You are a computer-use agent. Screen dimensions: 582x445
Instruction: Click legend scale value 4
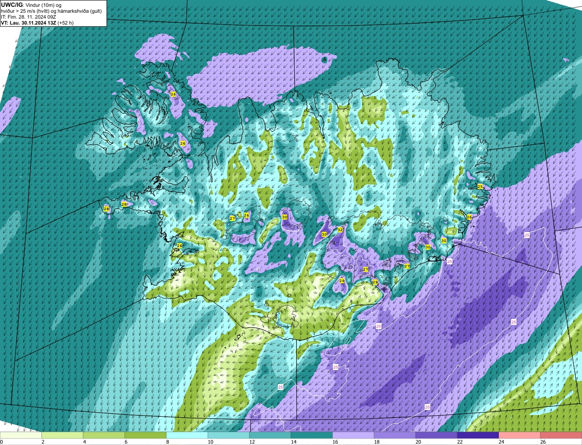84,442
